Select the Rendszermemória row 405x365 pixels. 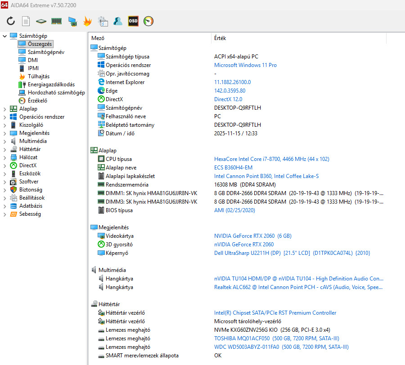238,184
